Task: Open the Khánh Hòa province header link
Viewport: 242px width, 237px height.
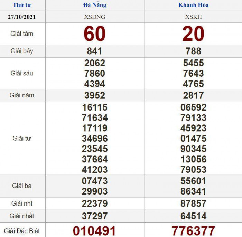Action: 193,5
